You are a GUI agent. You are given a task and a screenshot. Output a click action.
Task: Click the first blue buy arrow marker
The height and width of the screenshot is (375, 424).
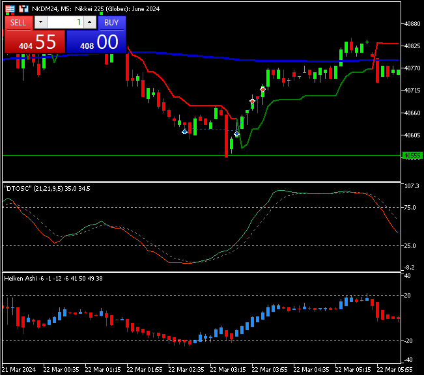point(184,132)
